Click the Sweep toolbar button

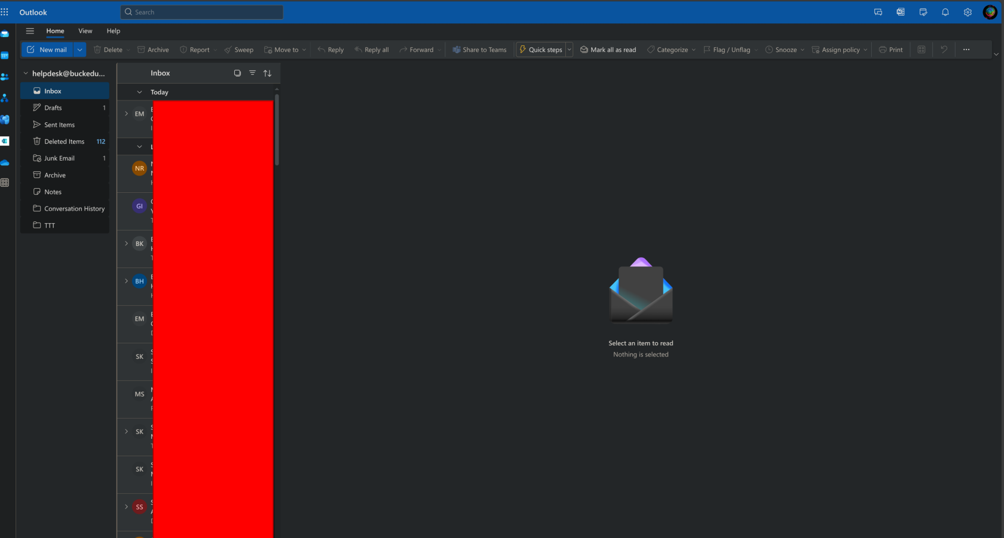238,50
